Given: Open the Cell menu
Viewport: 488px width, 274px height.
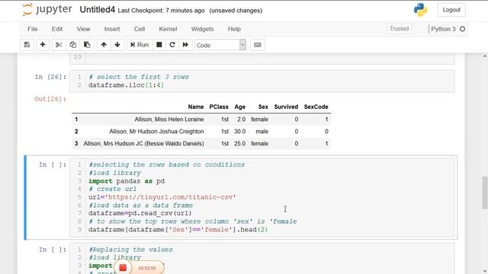Looking at the screenshot, I should 140,29.
